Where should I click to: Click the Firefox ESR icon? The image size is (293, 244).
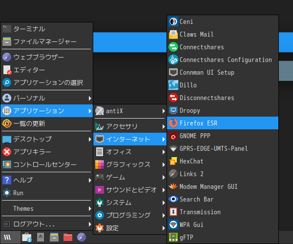click(173, 123)
